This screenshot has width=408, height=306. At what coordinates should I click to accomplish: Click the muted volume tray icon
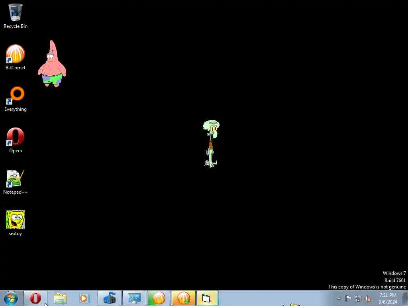point(368,299)
